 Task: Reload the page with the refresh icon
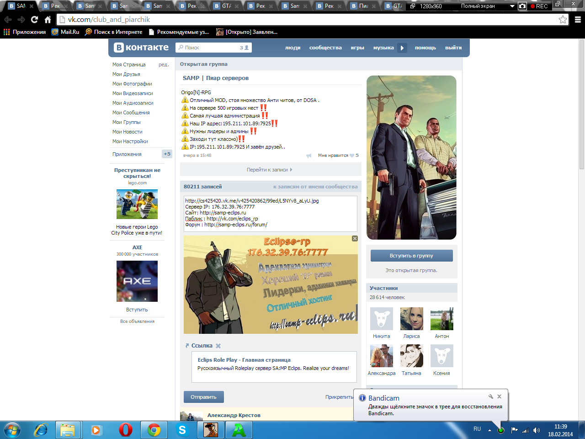click(x=34, y=20)
